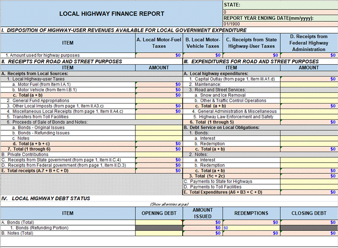Select the 'B. Local Motor-Vehicle Taxes' column header

coord(203,43)
